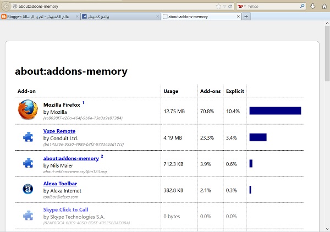Click the Usage column header
Screen dimensions: 330x232
click(171, 91)
